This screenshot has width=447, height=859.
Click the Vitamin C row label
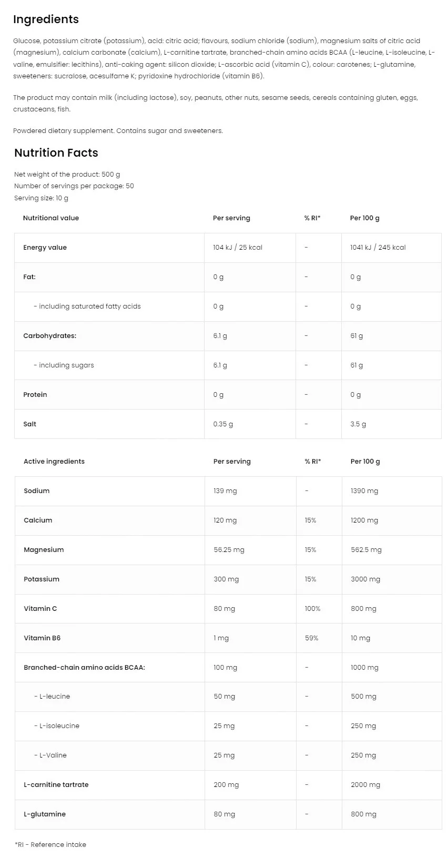(40, 609)
